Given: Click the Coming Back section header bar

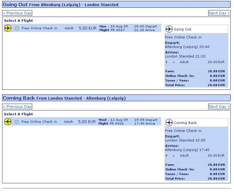Looking at the screenshot, I should (116, 98).
